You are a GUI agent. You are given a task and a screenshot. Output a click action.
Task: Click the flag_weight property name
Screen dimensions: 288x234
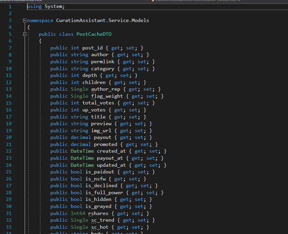pyautogui.click(x=107, y=96)
